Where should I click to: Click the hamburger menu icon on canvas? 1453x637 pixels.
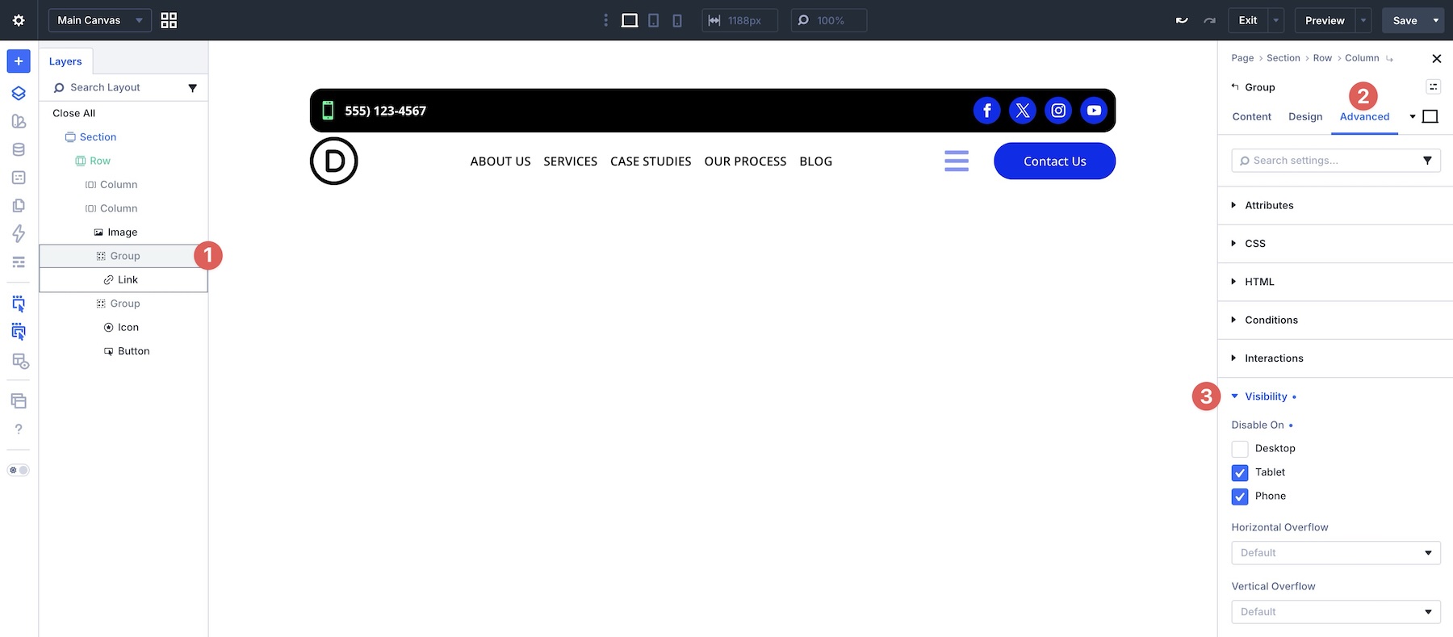(x=957, y=161)
